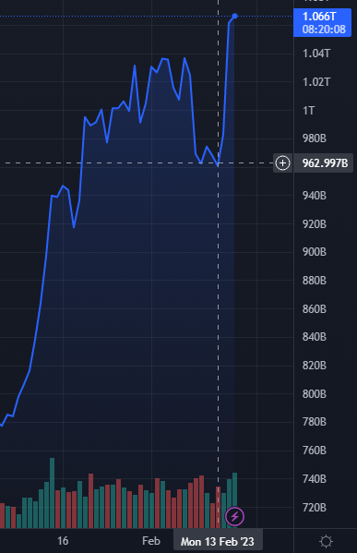This screenshot has height=553, width=357.
Task: Click the 880B price axis label
Action: pos(315,281)
